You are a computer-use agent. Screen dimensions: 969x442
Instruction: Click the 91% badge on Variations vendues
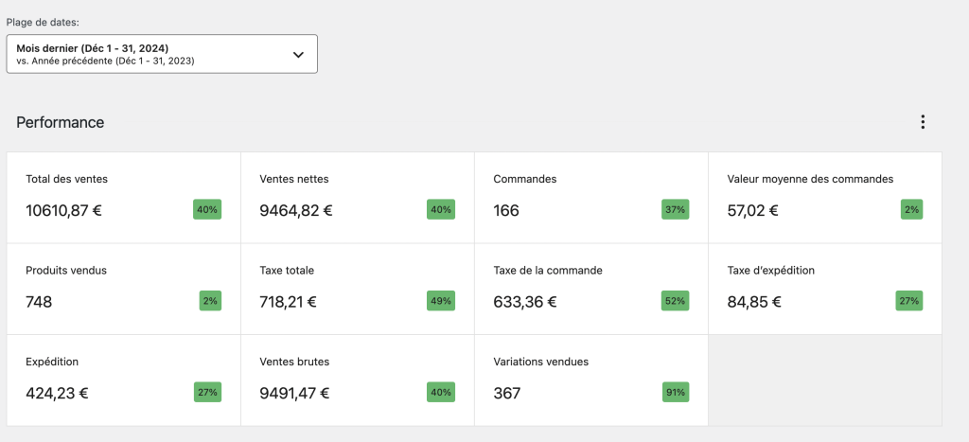point(675,393)
